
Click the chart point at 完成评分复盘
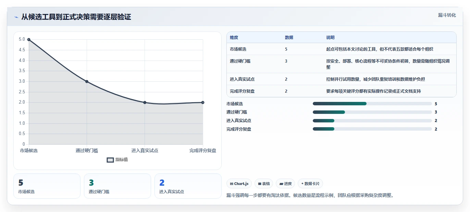click(x=203, y=103)
